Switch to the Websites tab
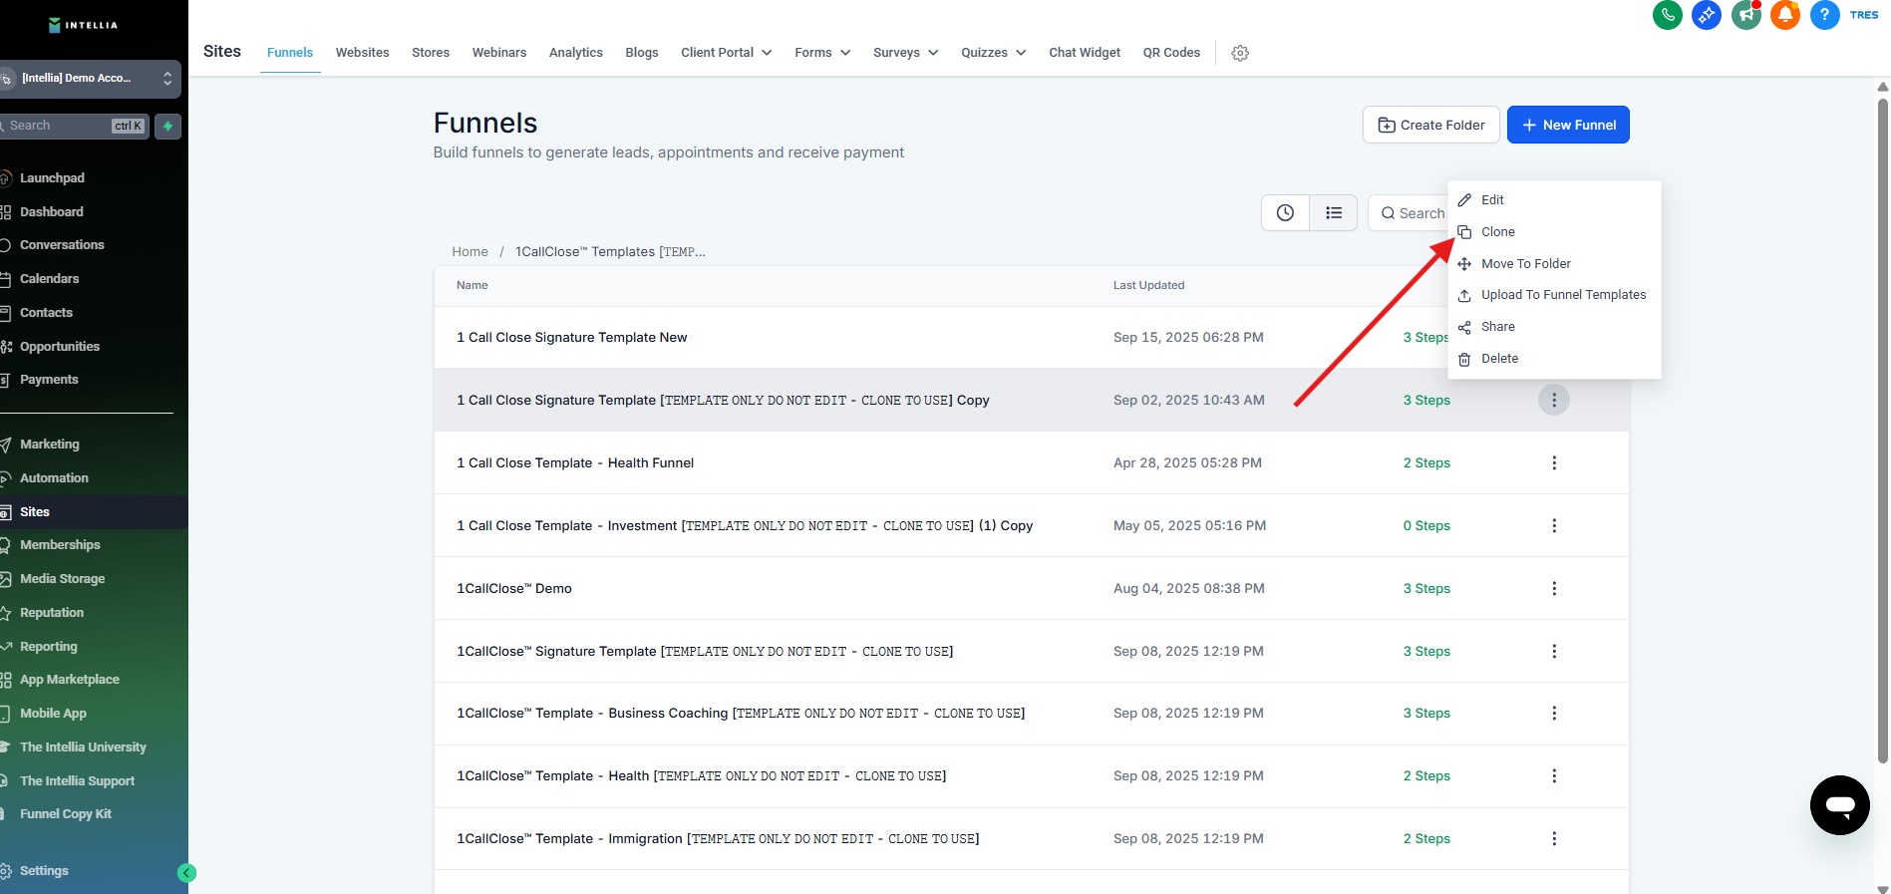This screenshot has width=1891, height=894. [x=363, y=53]
